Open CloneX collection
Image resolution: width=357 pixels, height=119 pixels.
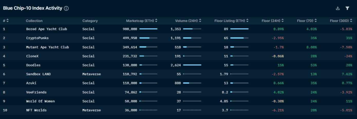[32, 56]
